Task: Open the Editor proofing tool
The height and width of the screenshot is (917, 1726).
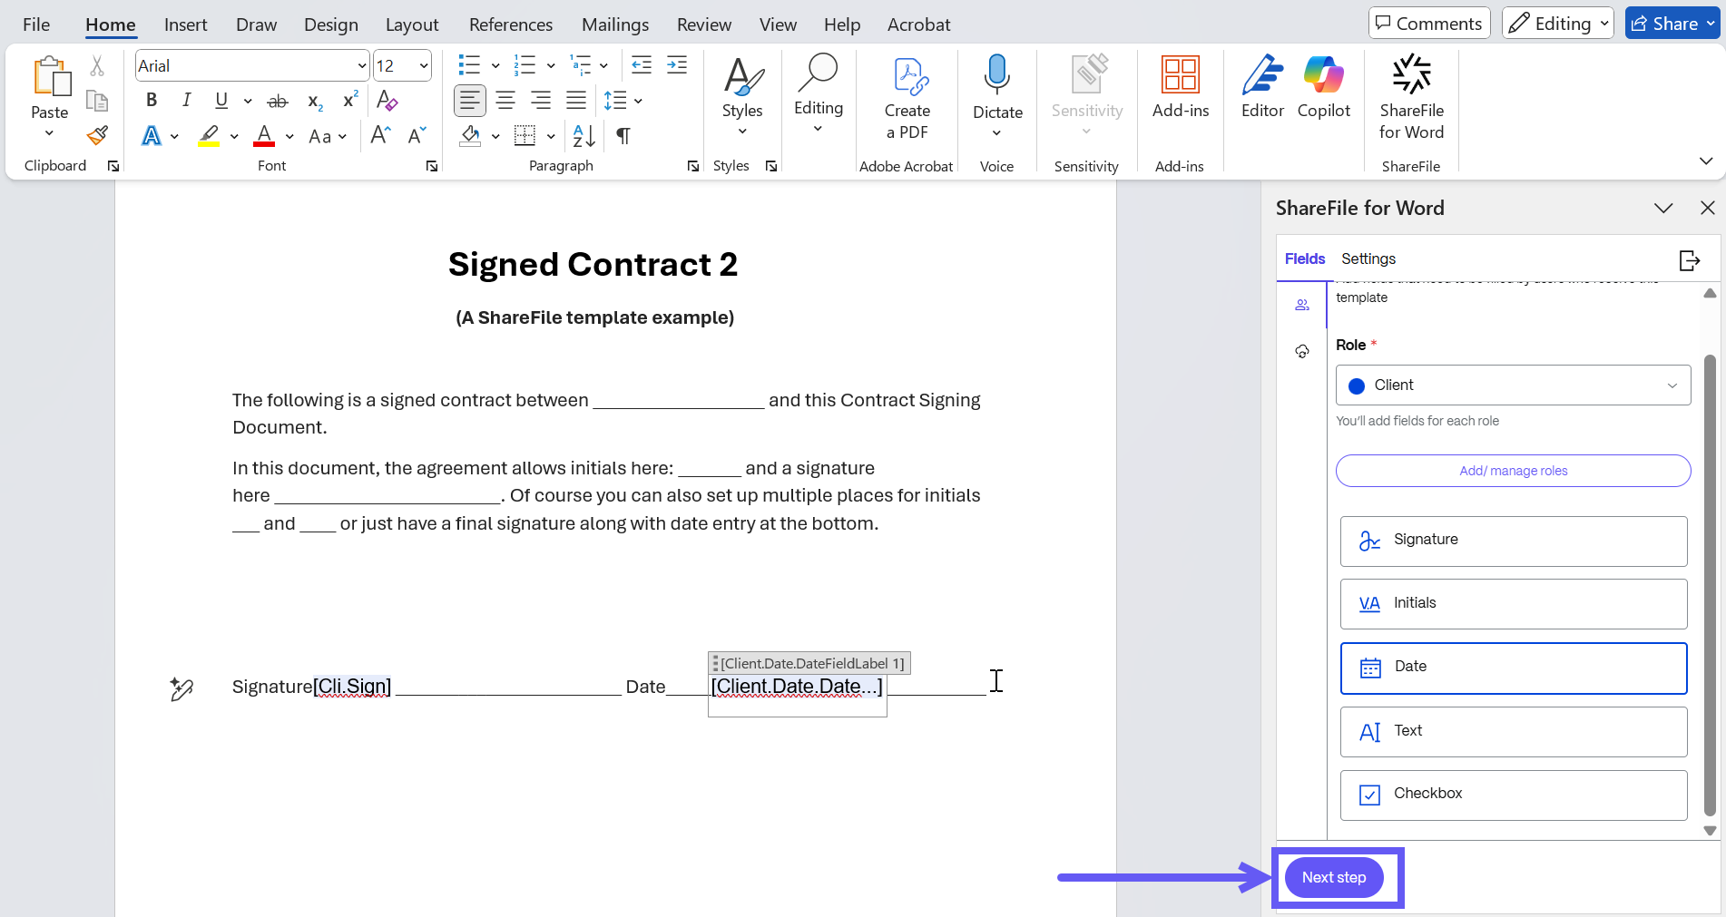Action: [1262, 88]
